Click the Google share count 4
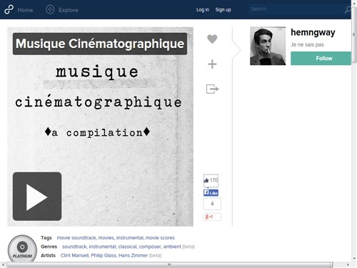This screenshot has width=357, height=268. 212,204
